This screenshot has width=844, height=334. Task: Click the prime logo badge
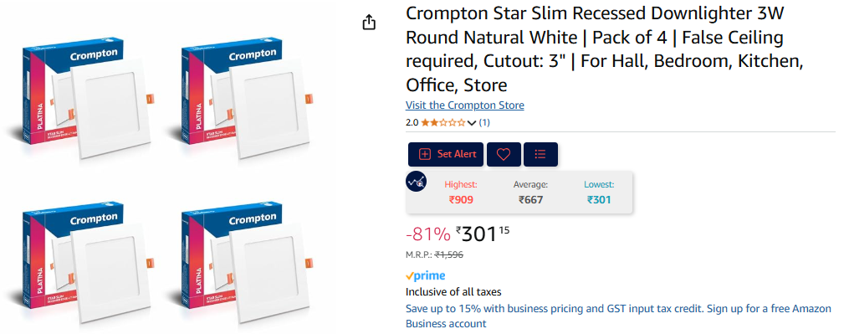click(425, 275)
